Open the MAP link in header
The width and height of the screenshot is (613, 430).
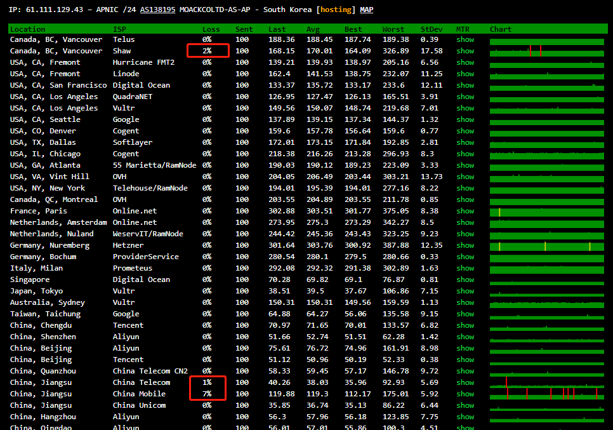click(366, 10)
